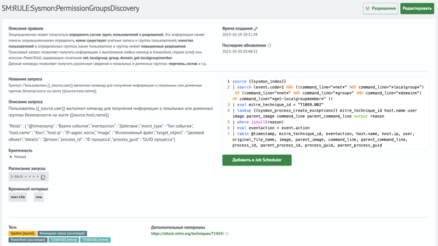Select the T1069.001 [mitre] tag
This screenshot has width=438, height=246.
tap(95, 240)
